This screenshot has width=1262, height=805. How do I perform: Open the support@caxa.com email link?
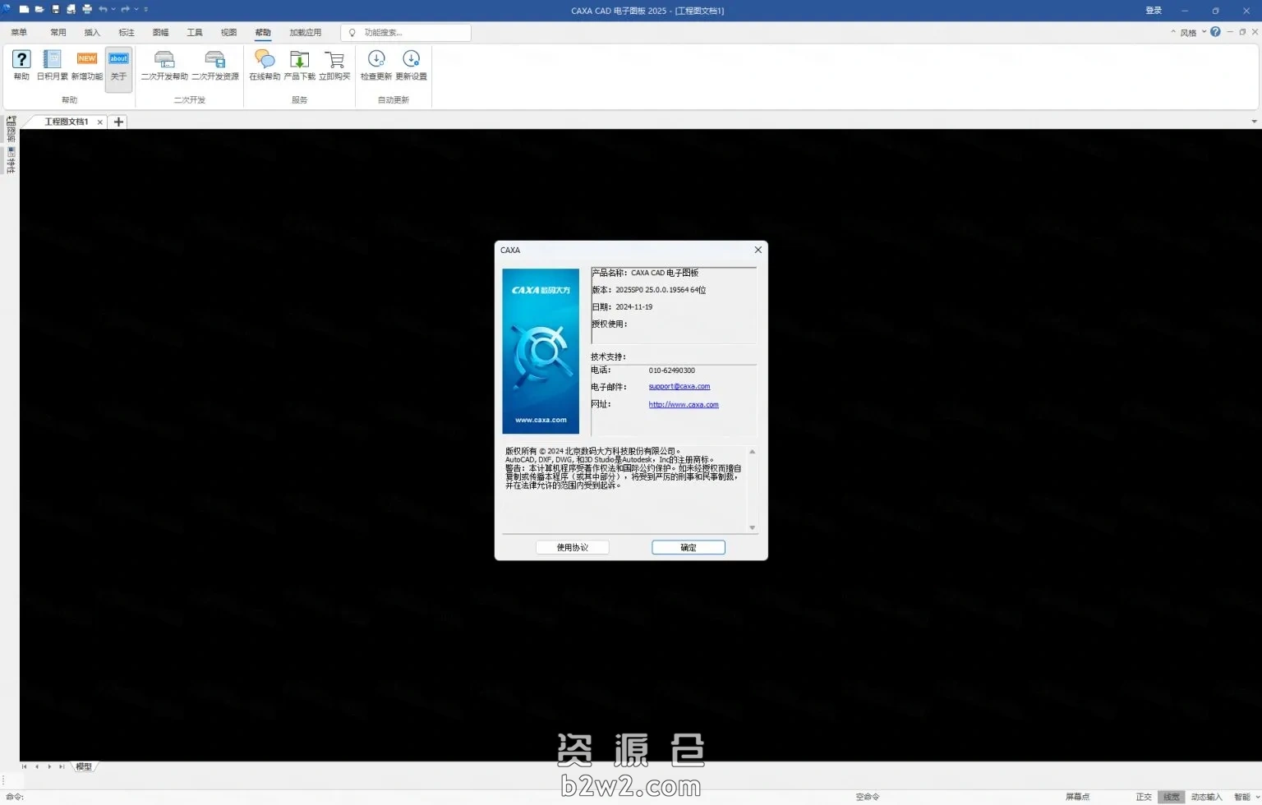[x=679, y=386]
